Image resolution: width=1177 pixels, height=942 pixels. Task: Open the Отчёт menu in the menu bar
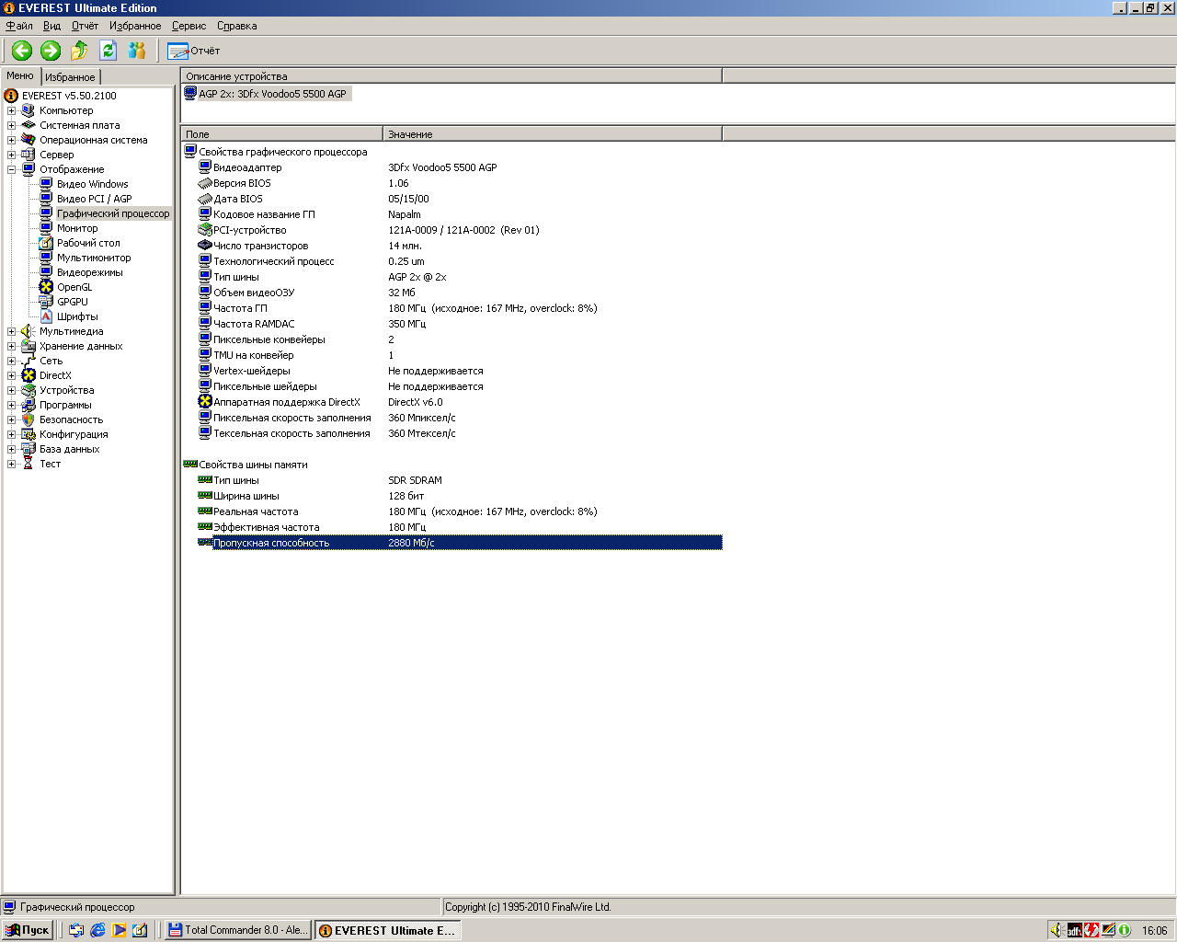coord(85,26)
